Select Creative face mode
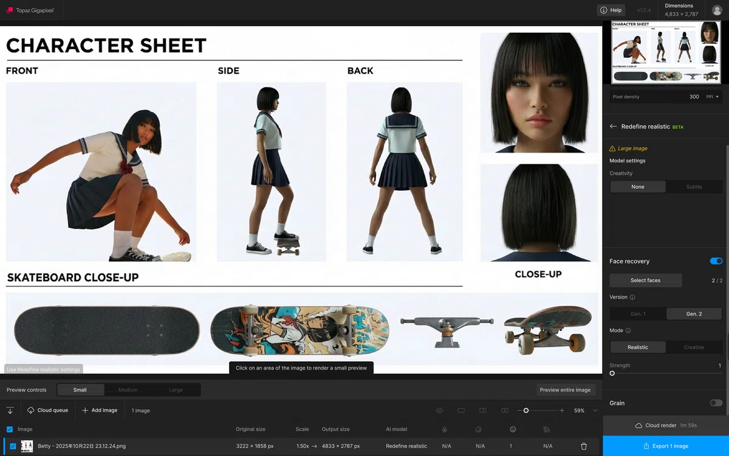Image resolution: width=729 pixels, height=456 pixels. click(694, 347)
